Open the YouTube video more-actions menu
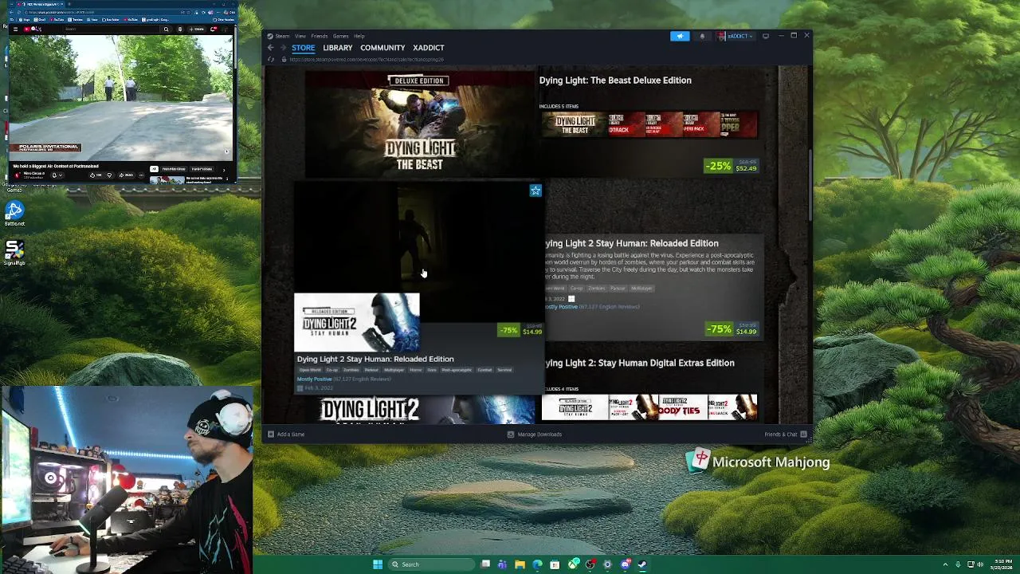Viewport: 1020px width, 574px height. pos(142,175)
